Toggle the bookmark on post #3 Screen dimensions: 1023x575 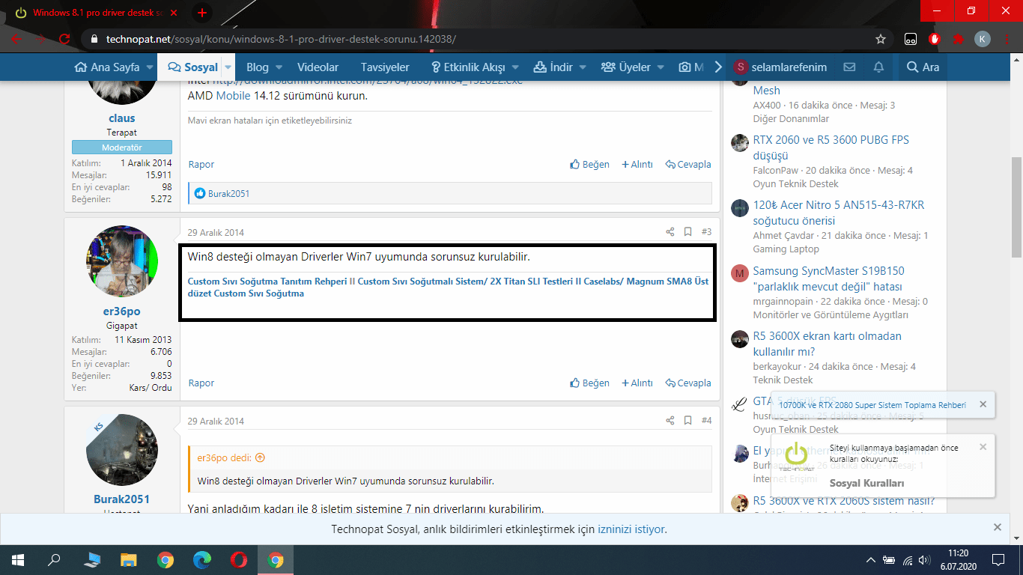687,232
